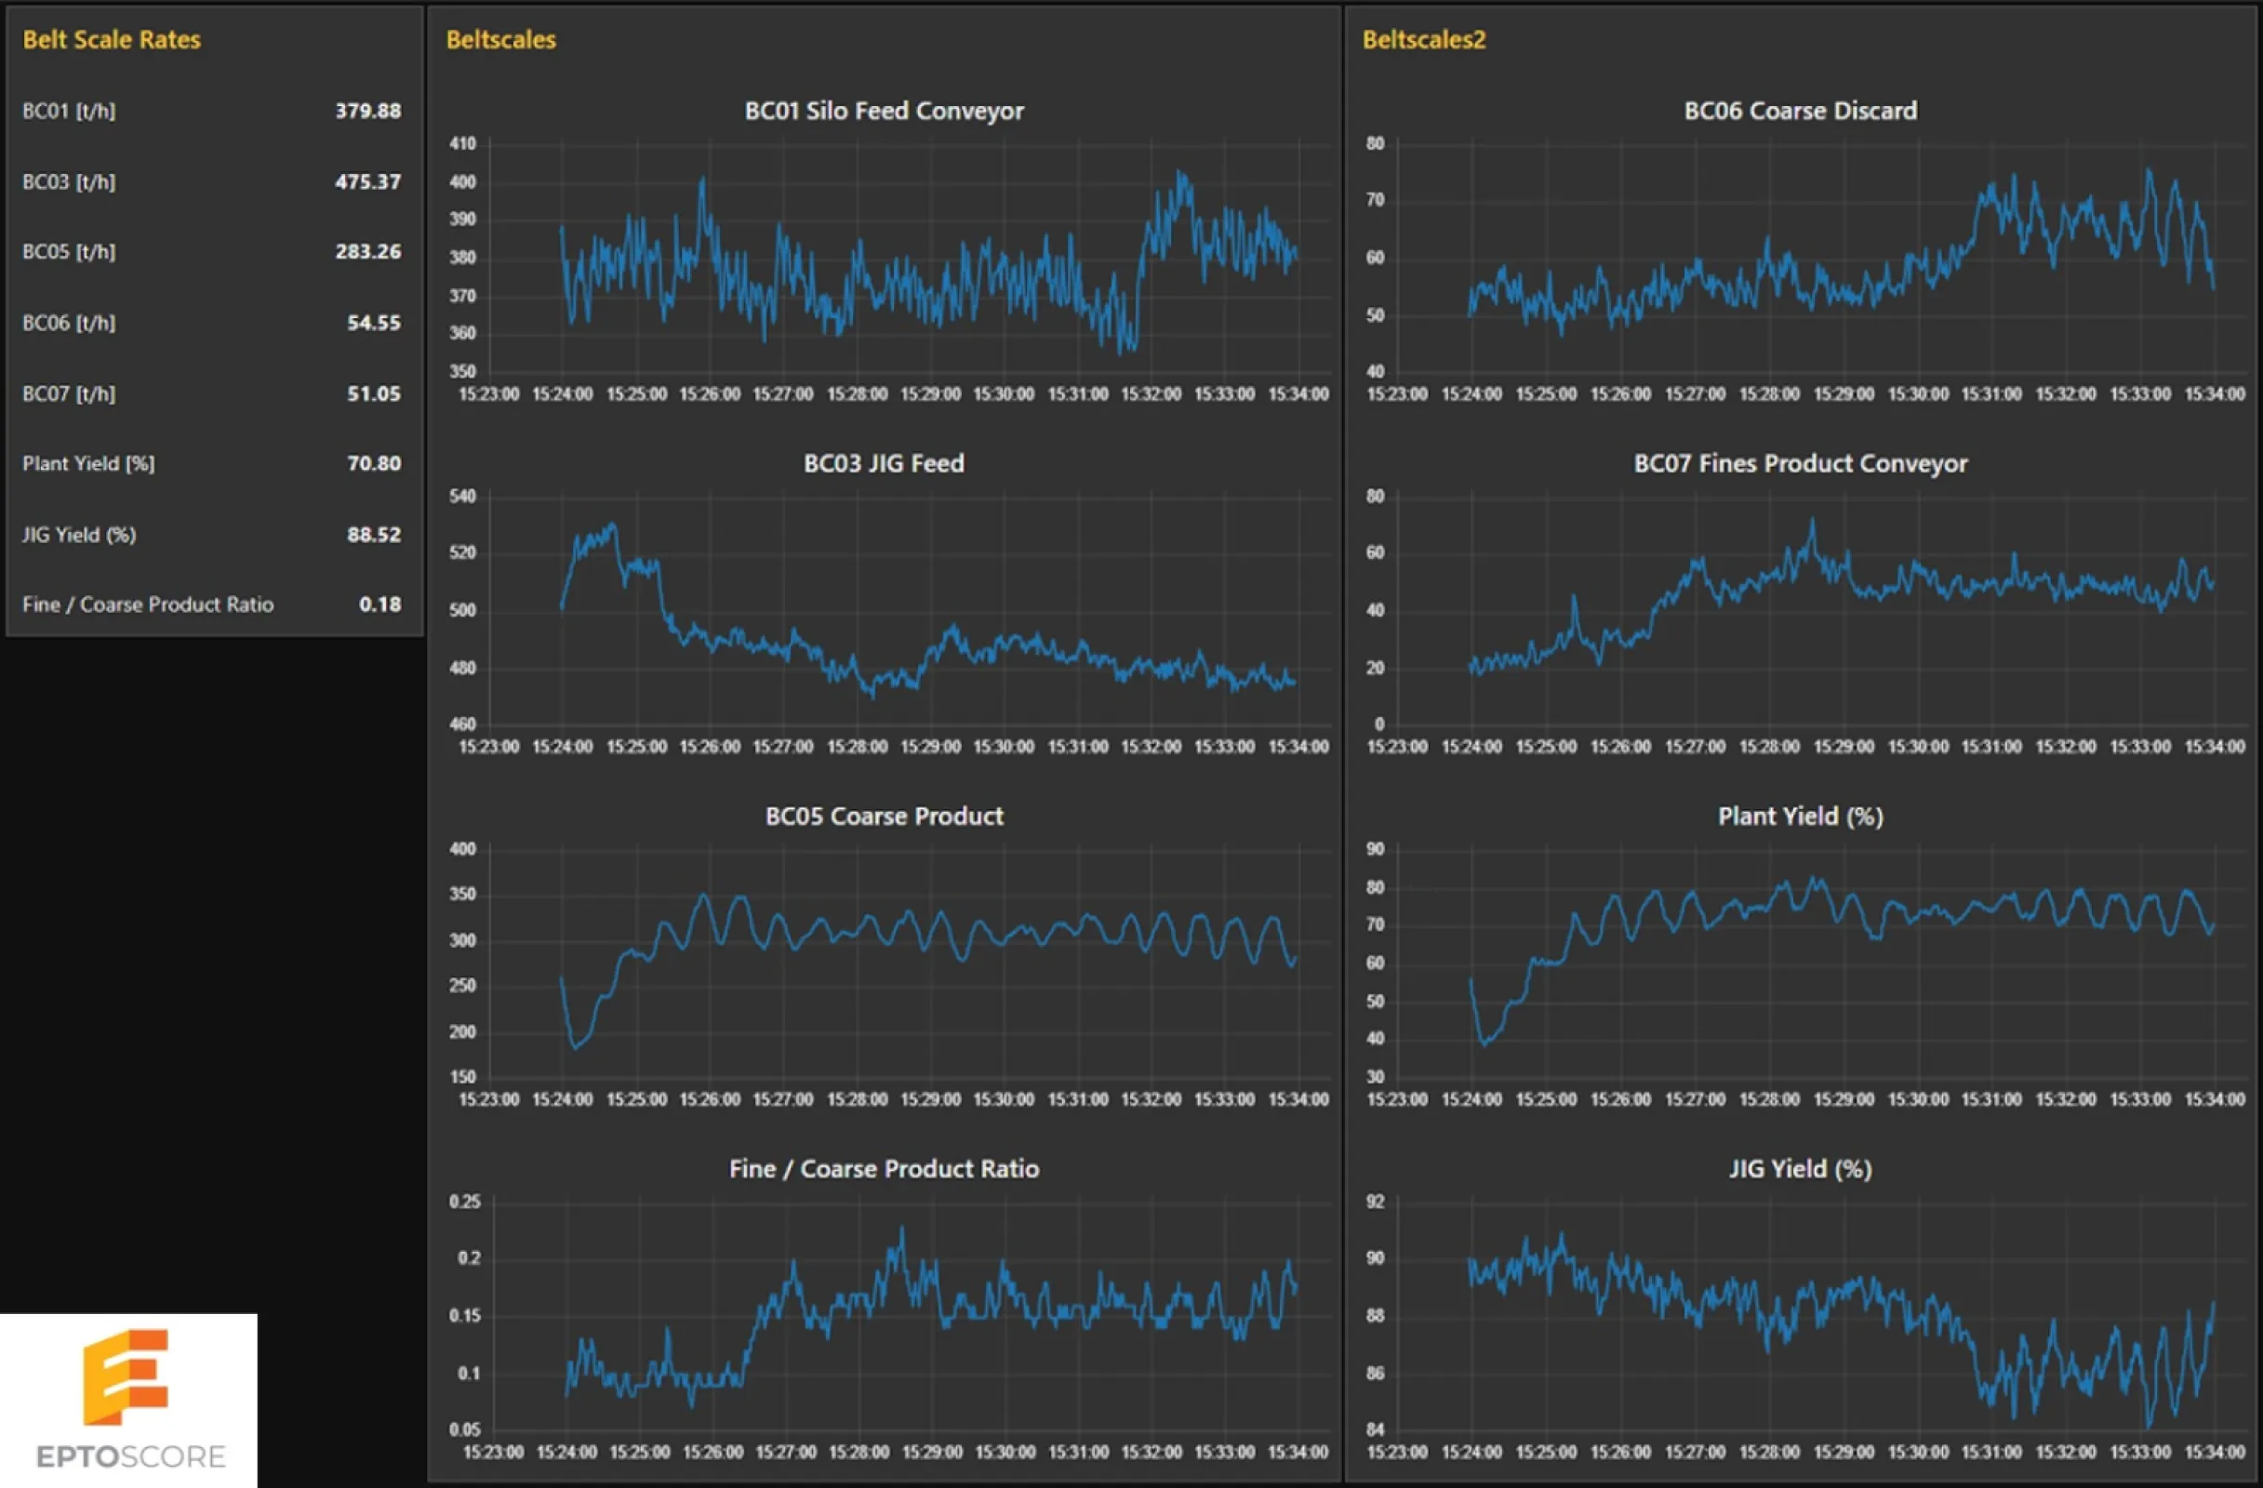Click the JIG Yield (%) value 88.52

click(374, 535)
